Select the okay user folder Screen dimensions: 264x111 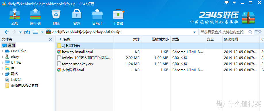(x=15, y=57)
